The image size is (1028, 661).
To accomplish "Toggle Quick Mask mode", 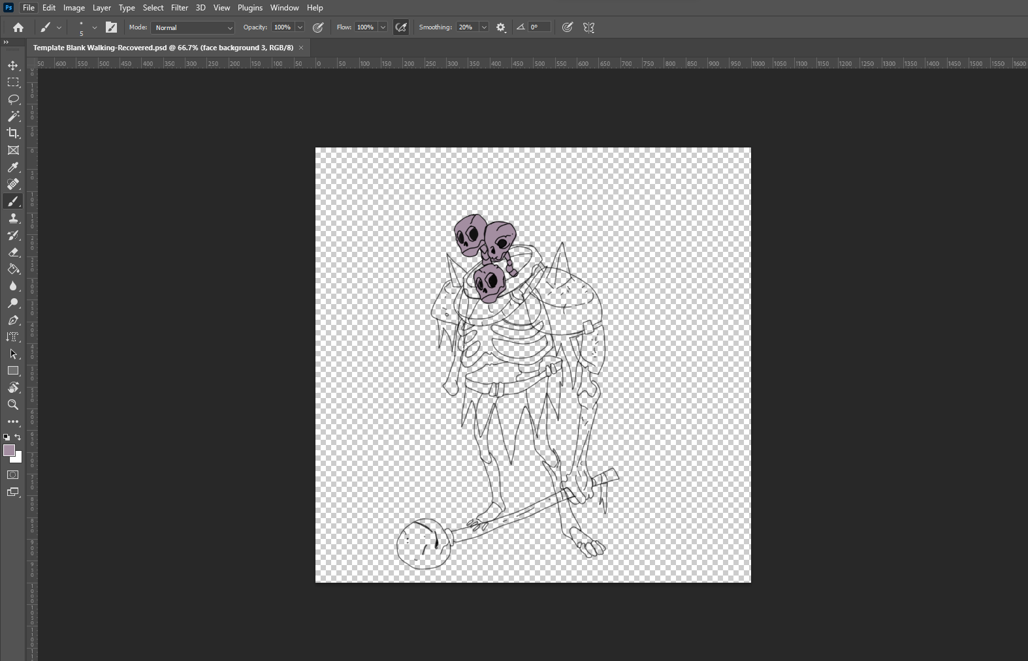I will click(13, 475).
